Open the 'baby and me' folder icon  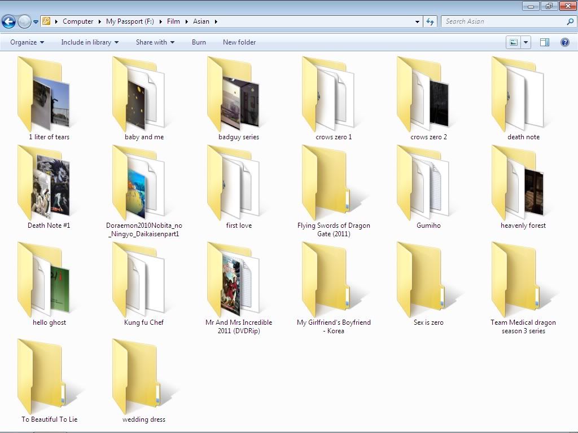pyautogui.click(x=139, y=94)
